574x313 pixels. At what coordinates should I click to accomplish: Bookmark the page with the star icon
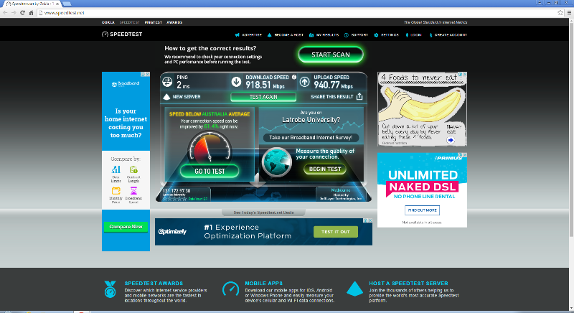(560, 12)
